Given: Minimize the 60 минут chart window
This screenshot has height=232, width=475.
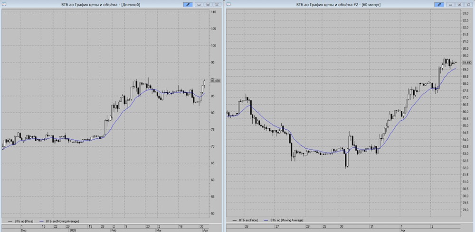Looking at the screenshot, I should [x=451, y=5].
